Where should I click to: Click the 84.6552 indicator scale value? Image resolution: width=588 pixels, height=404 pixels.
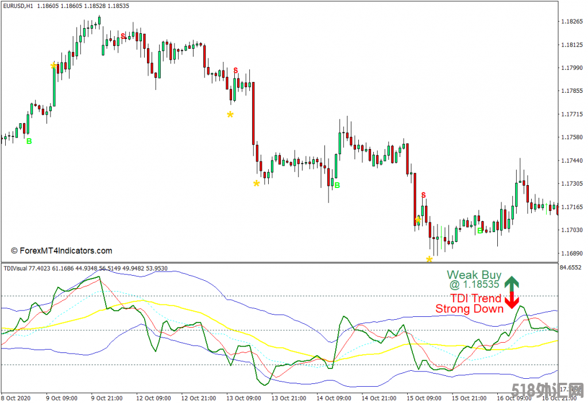coord(571,267)
